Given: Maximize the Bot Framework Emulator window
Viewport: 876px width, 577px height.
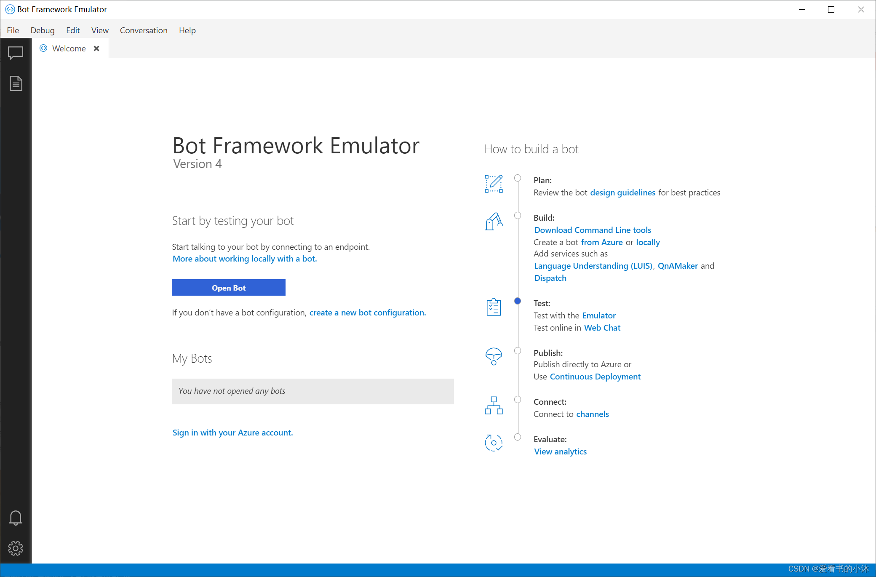Looking at the screenshot, I should coord(831,9).
